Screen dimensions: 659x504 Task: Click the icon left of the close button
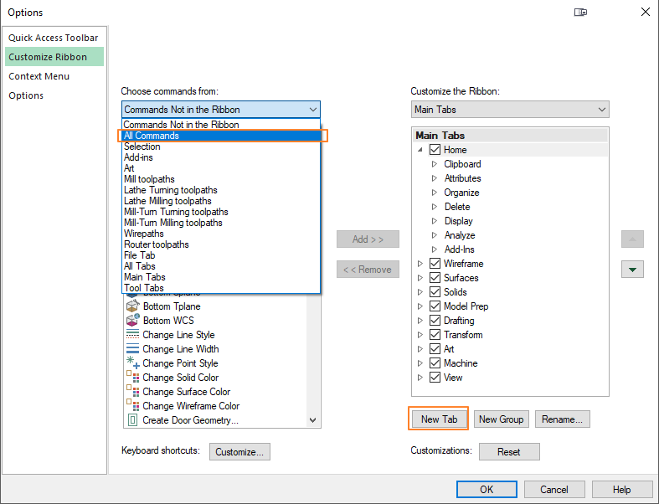coord(580,13)
